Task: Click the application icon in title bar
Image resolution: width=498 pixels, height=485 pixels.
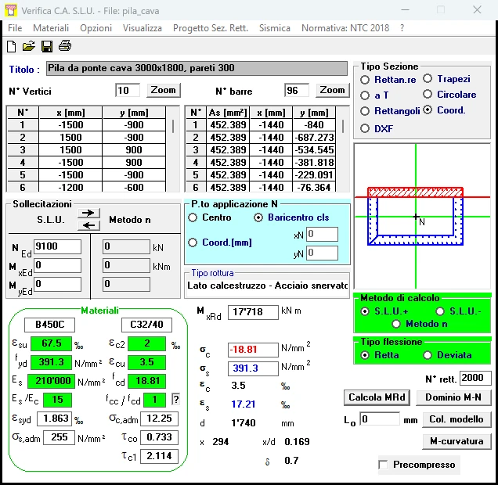Action: point(11,10)
